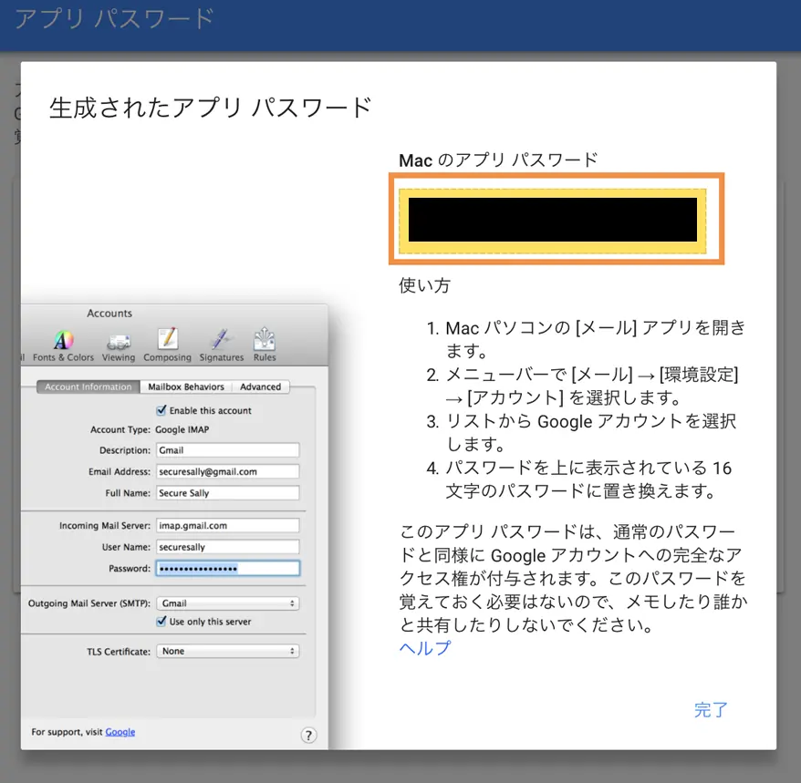Select the Account Information tab
This screenshot has width=801, height=783.
[88, 386]
